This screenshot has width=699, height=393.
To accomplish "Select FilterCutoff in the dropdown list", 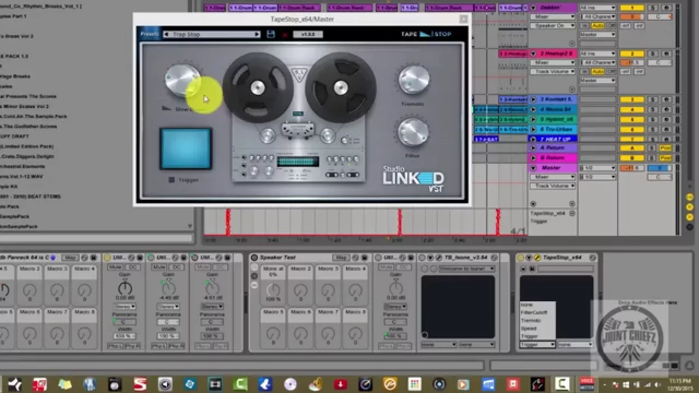I will 537,313.
